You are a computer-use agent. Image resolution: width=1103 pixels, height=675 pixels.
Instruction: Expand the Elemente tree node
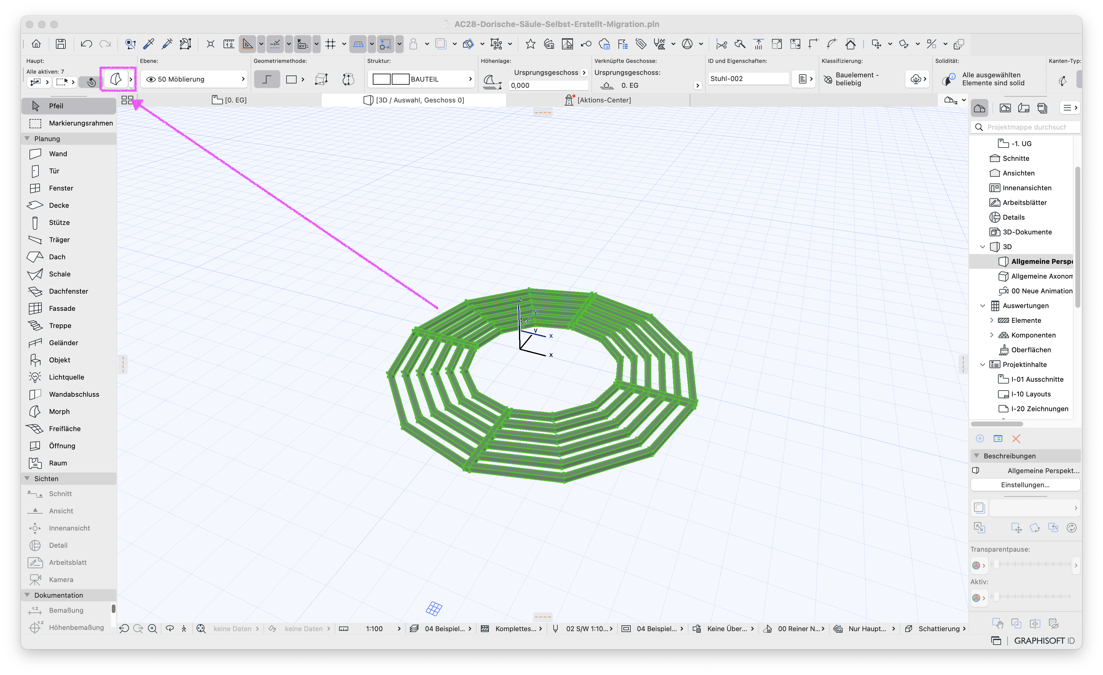(x=992, y=320)
